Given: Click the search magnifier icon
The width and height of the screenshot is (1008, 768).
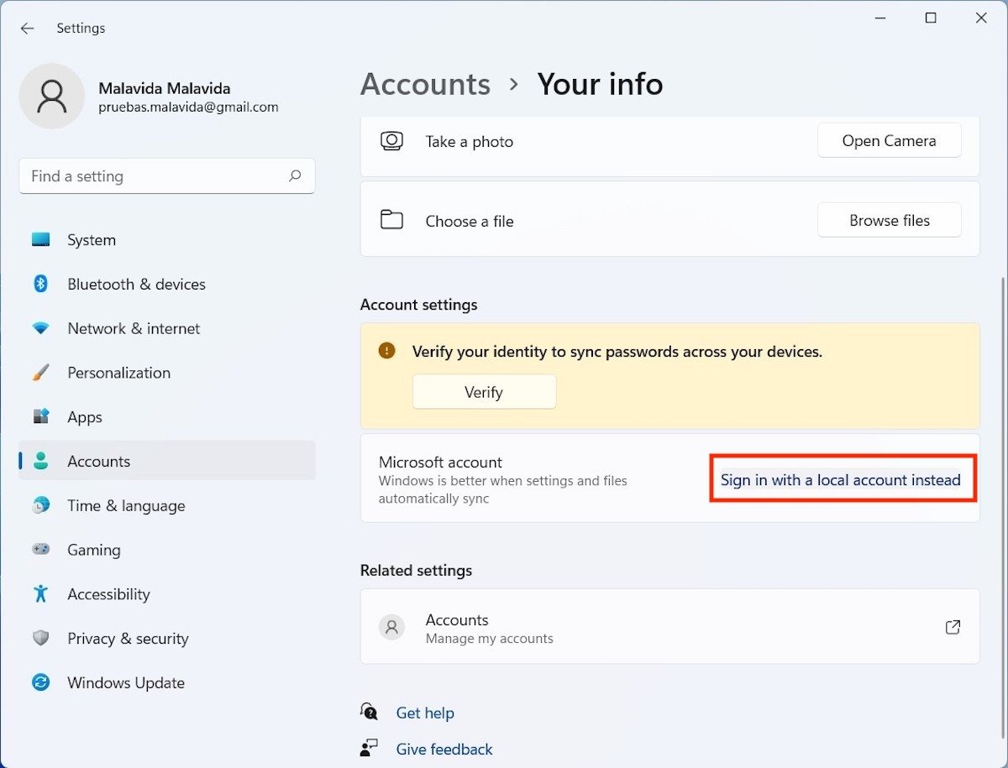Looking at the screenshot, I should pyautogui.click(x=295, y=176).
